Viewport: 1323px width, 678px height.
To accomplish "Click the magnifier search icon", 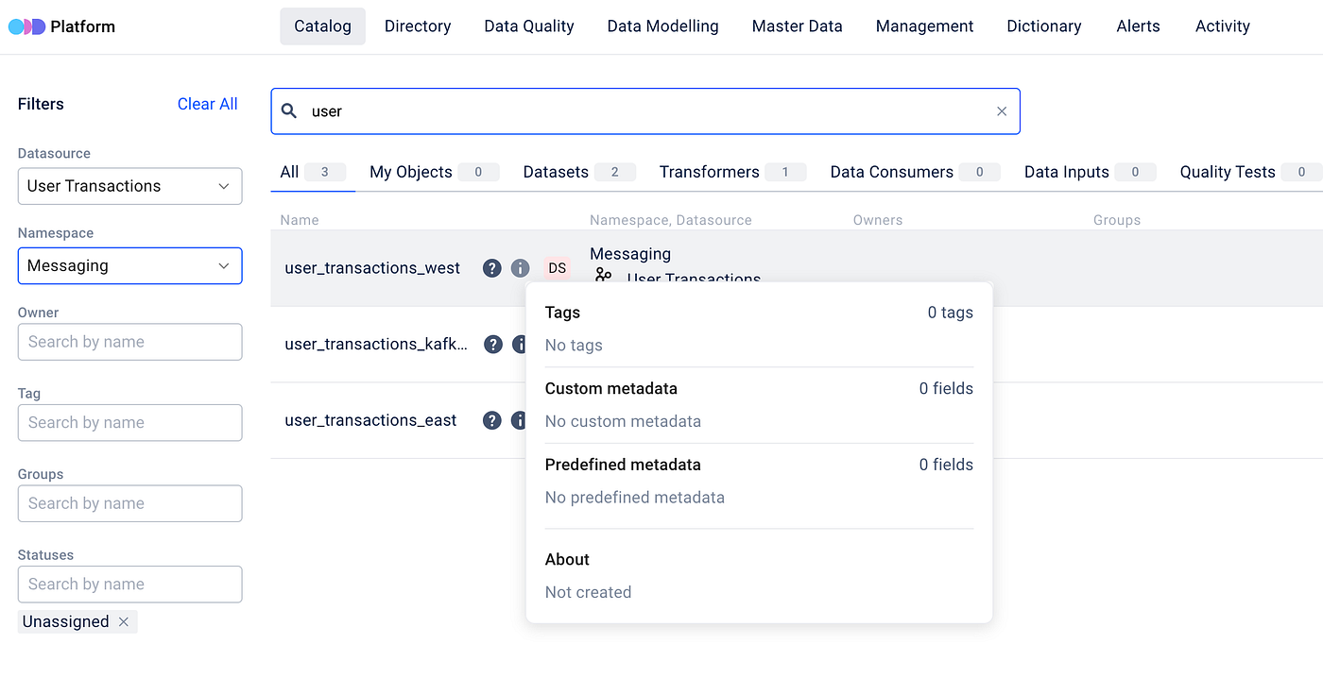I will [x=290, y=111].
